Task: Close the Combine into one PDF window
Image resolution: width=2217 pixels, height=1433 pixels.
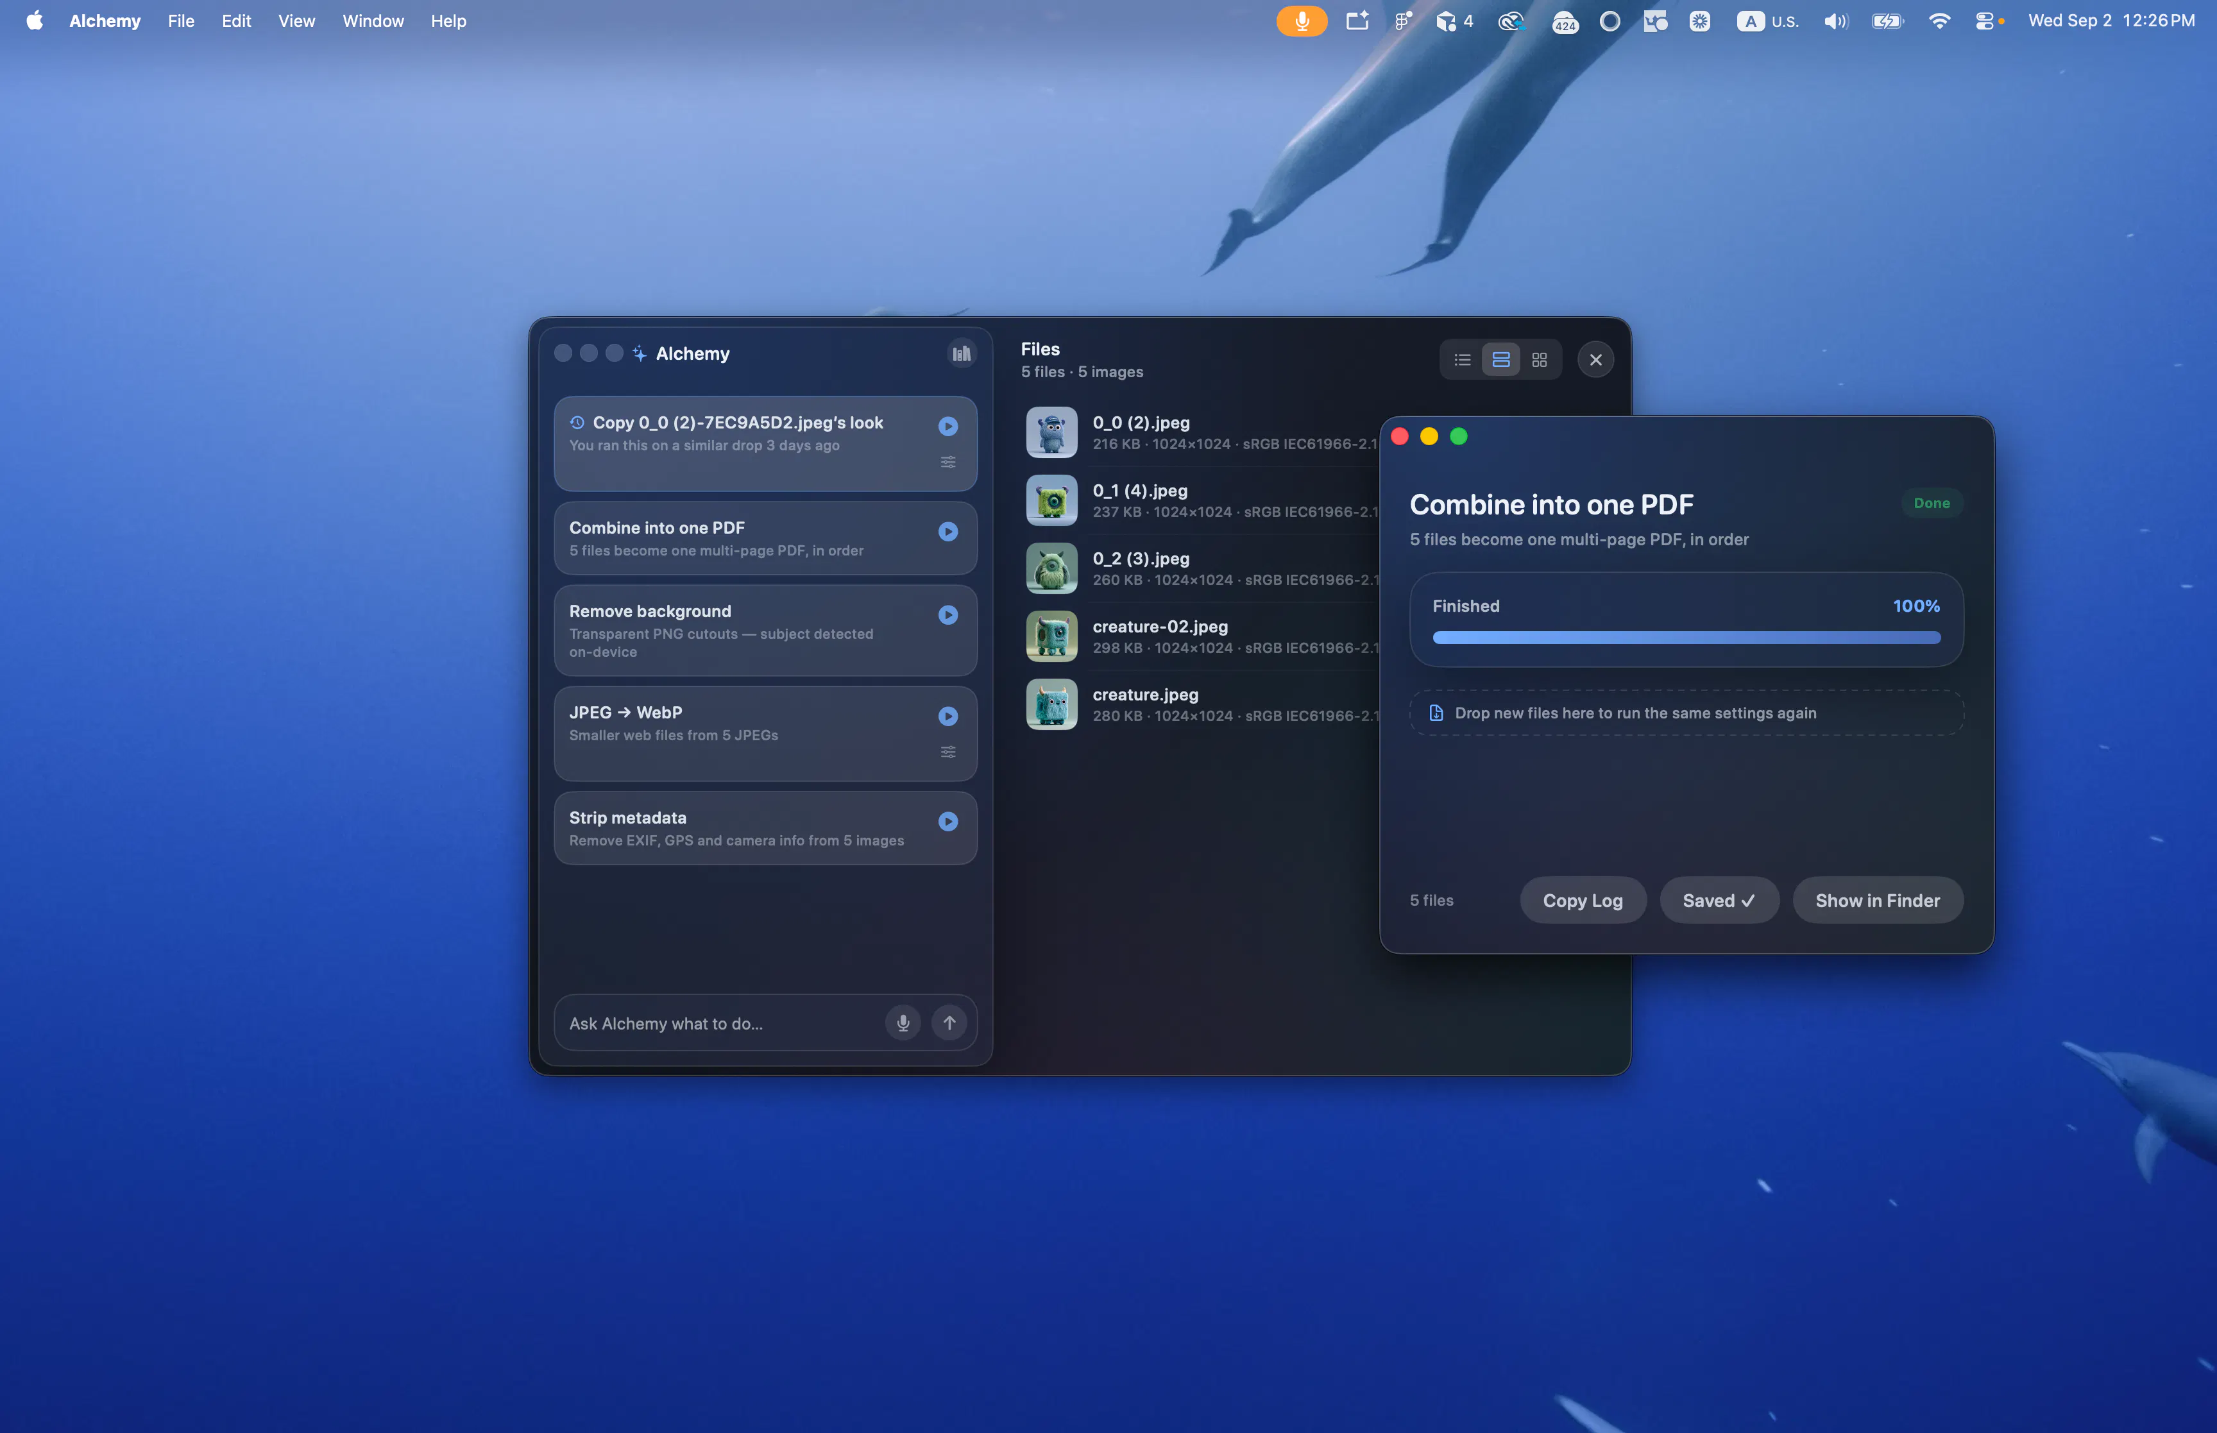Action: 1399,436
